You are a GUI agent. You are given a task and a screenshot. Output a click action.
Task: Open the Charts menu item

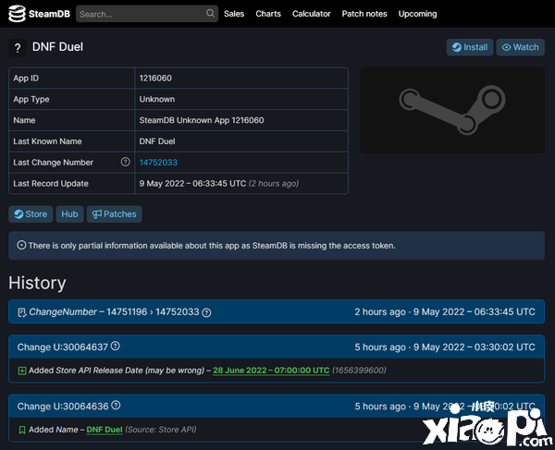click(x=268, y=14)
